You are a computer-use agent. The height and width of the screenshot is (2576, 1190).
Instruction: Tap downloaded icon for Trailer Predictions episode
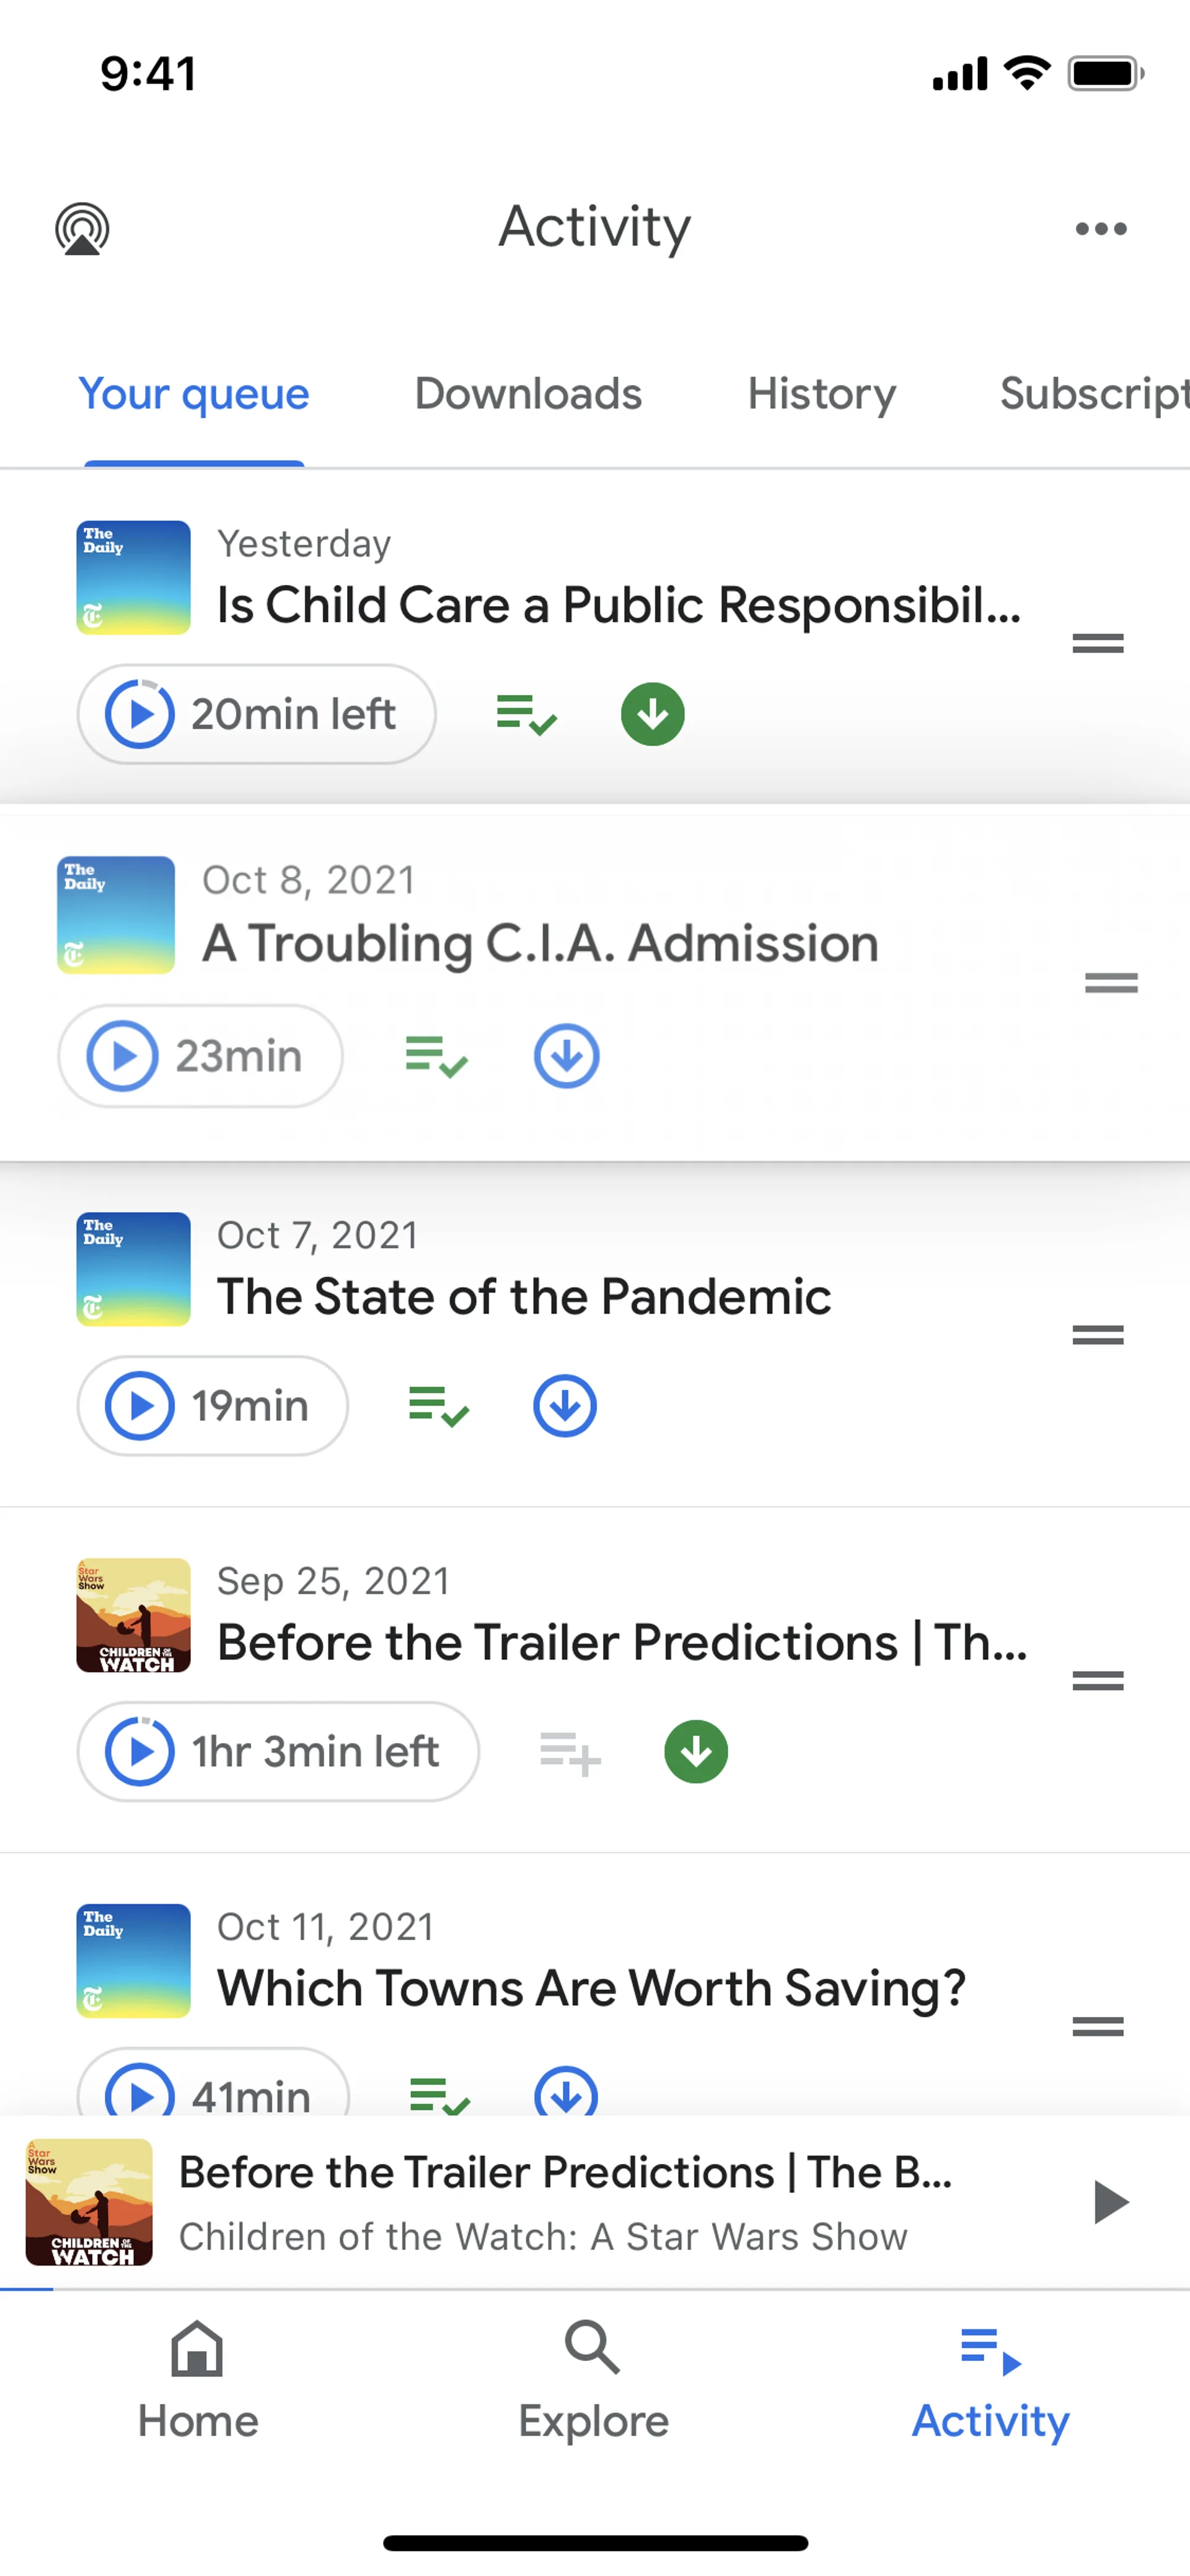coord(696,1752)
